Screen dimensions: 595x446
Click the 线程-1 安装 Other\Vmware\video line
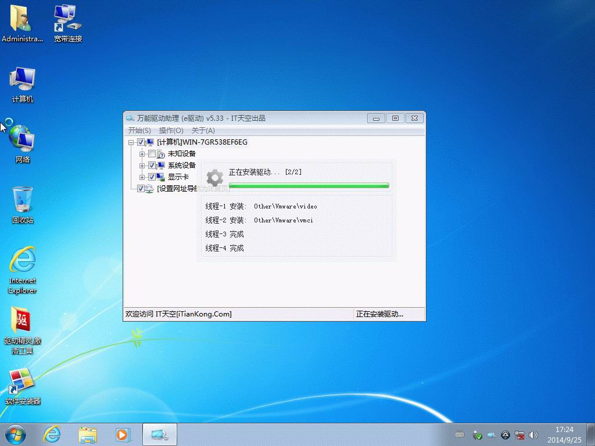tap(261, 206)
